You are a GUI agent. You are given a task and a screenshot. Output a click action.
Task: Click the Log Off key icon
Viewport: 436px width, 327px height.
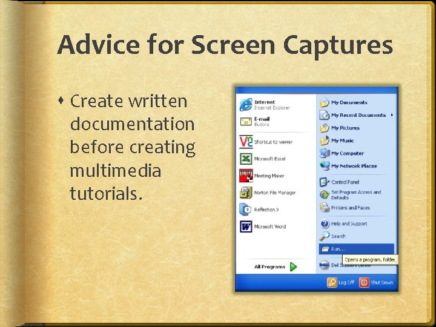click(332, 283)
